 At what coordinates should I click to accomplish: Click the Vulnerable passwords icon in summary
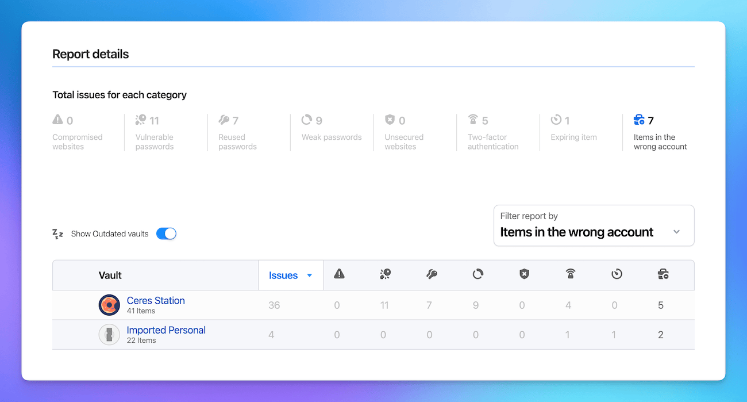tap(141, 120)
